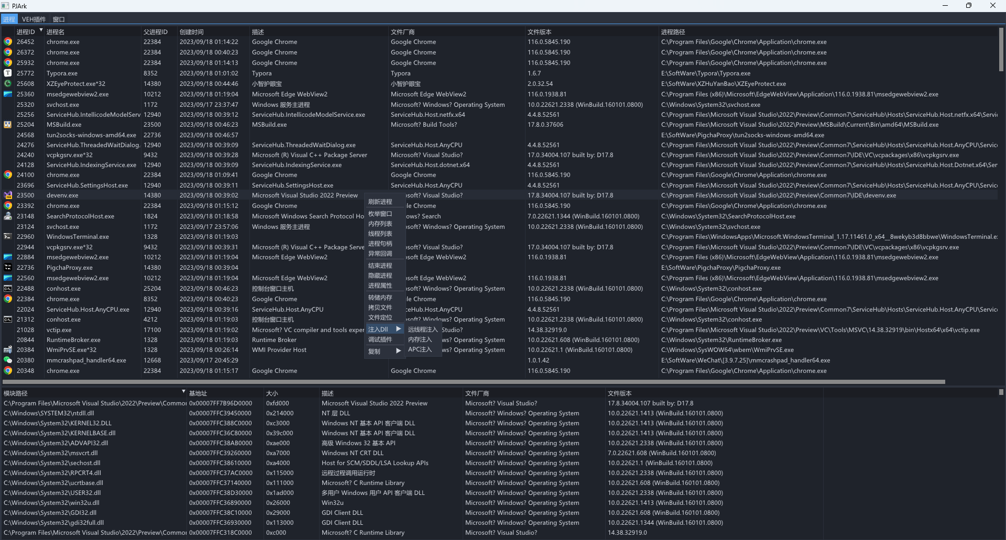
Task: Click module list vertical scrollbar thumb
Action: [1001, 392]
